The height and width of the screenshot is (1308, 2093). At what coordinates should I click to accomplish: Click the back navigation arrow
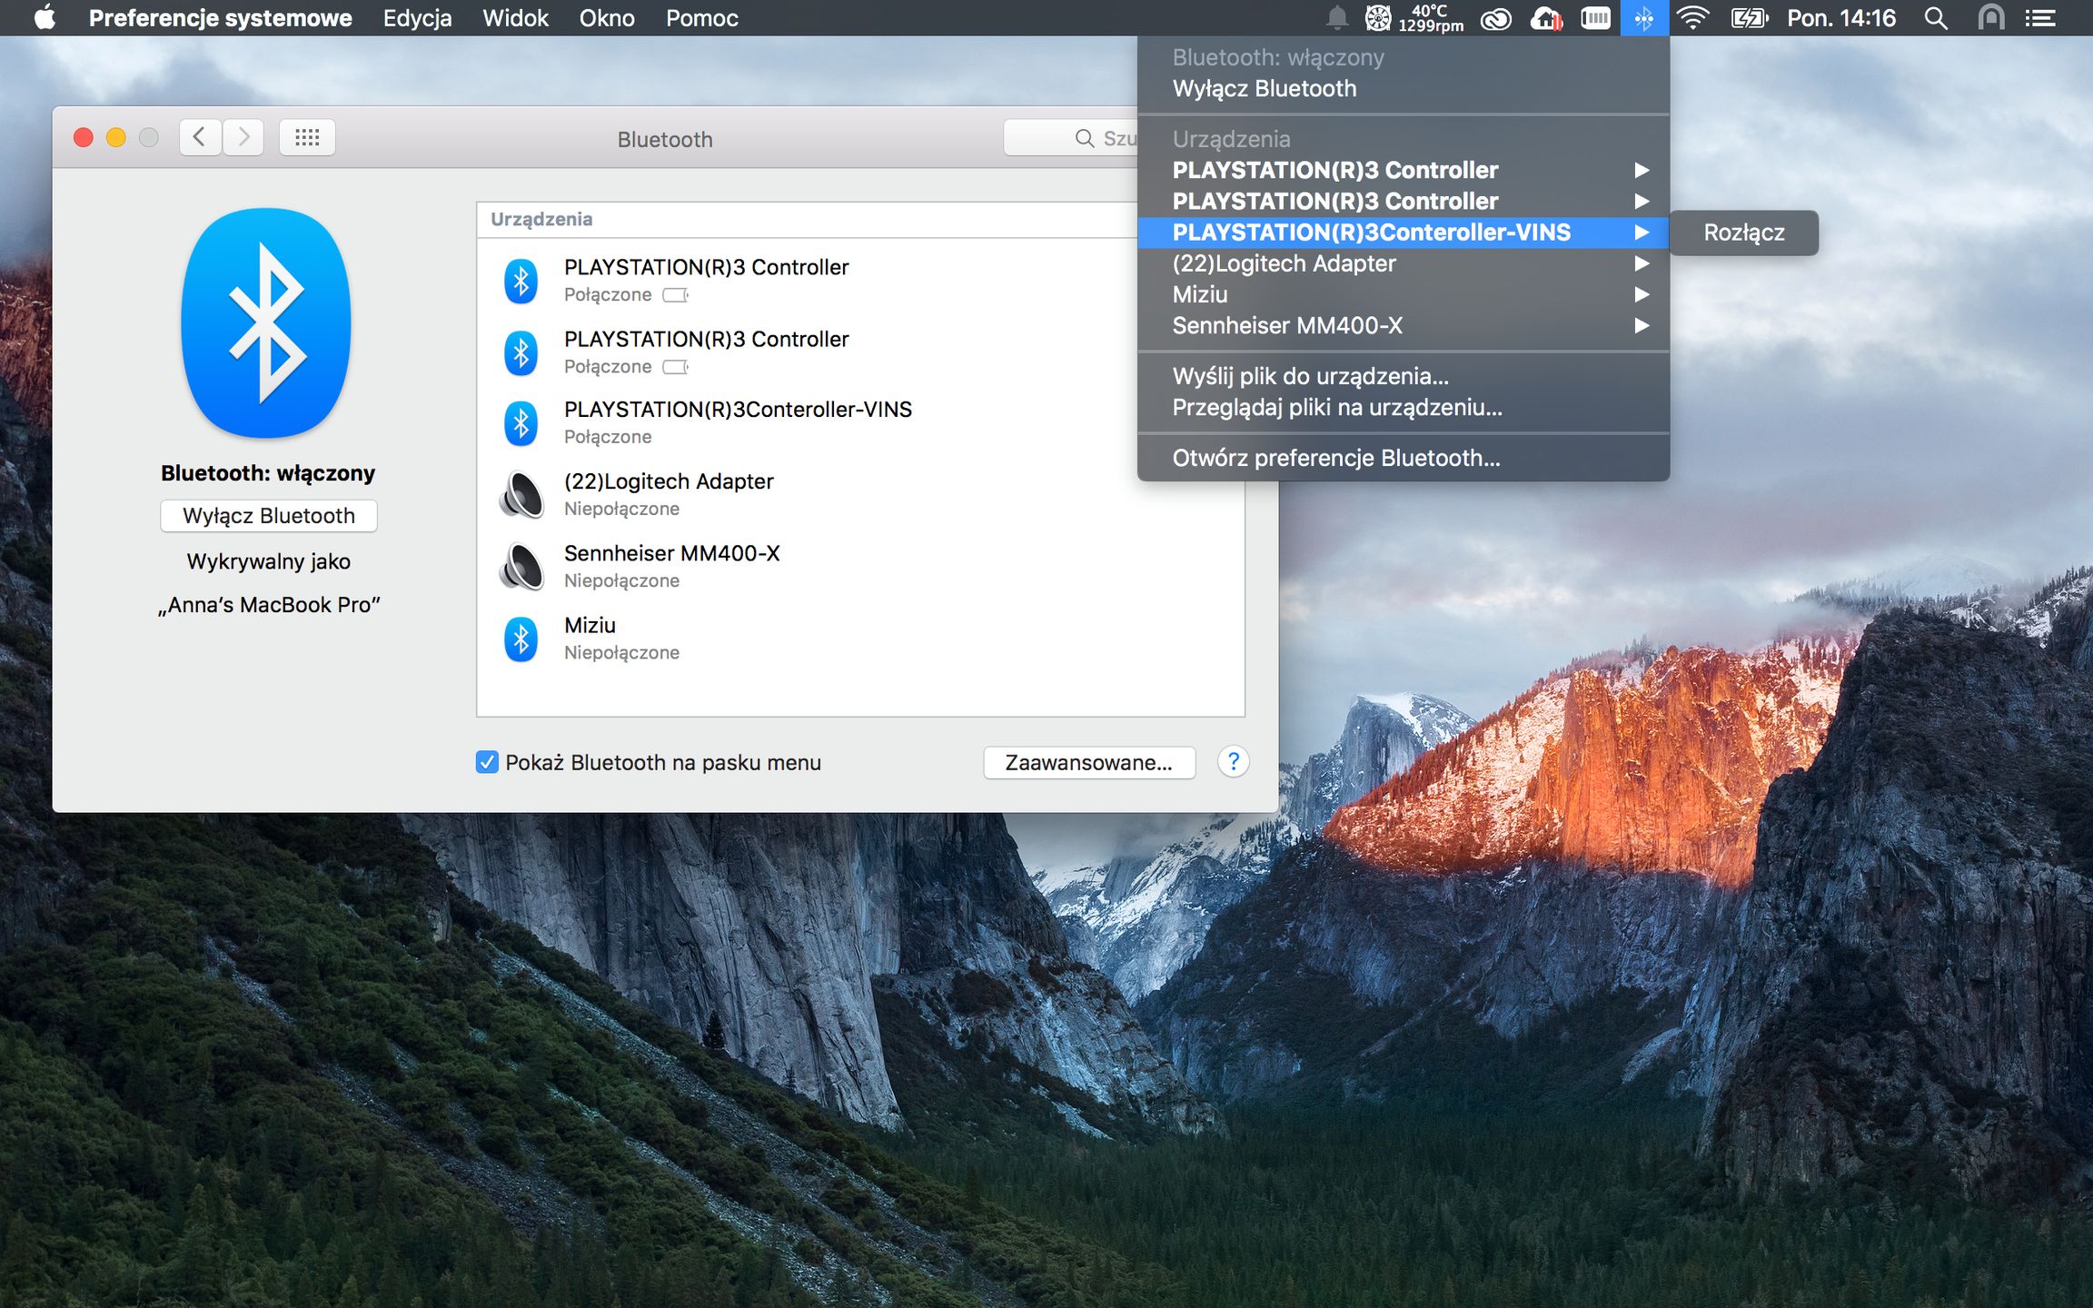click(x=200, y=138)
